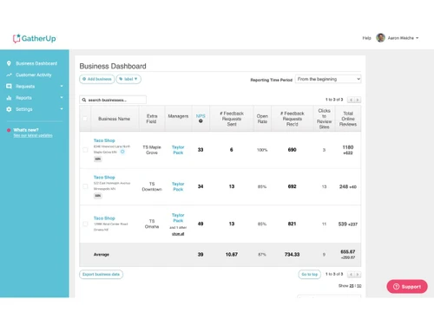Screen dimensions: 434x325
Task: Click Export business data button
Action: point(101,274)
